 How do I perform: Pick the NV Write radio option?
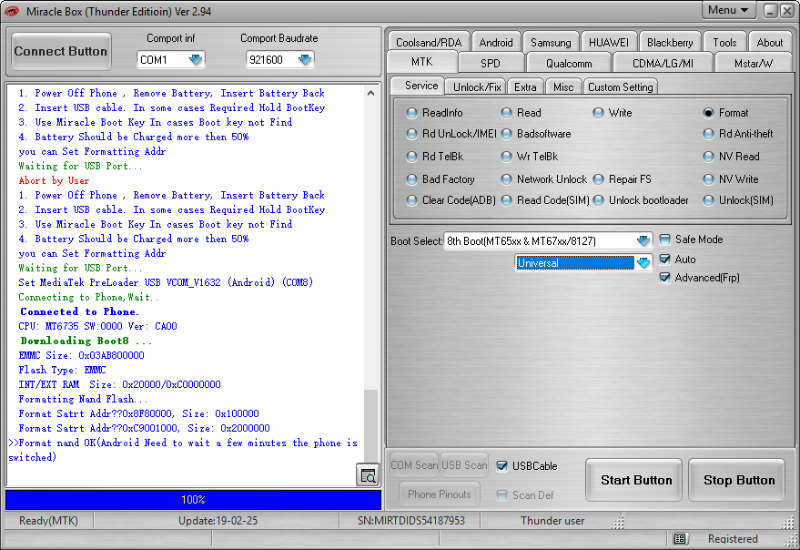tap(709, 179)
